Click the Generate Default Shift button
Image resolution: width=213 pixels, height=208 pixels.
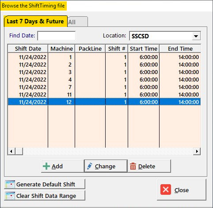tap(45, 184)
